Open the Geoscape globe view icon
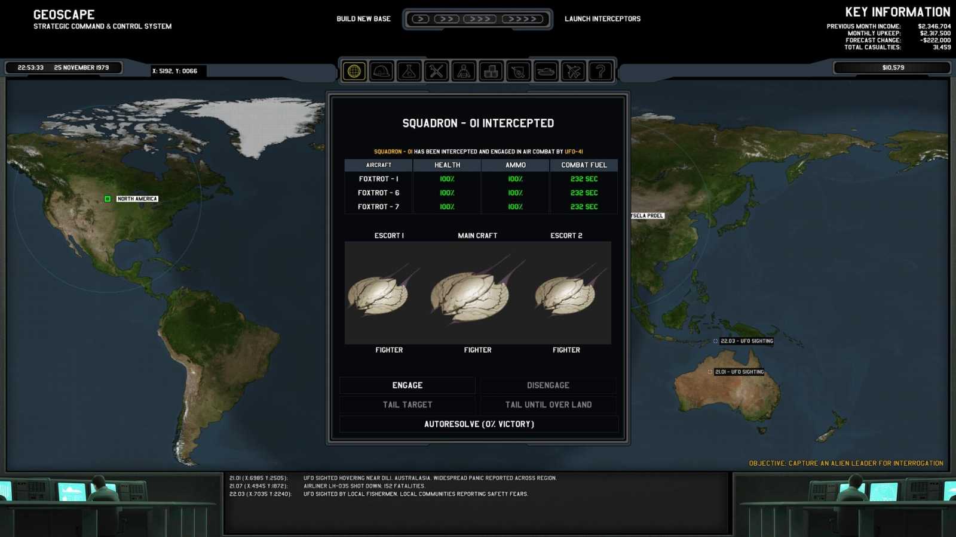 pos(354,72)
